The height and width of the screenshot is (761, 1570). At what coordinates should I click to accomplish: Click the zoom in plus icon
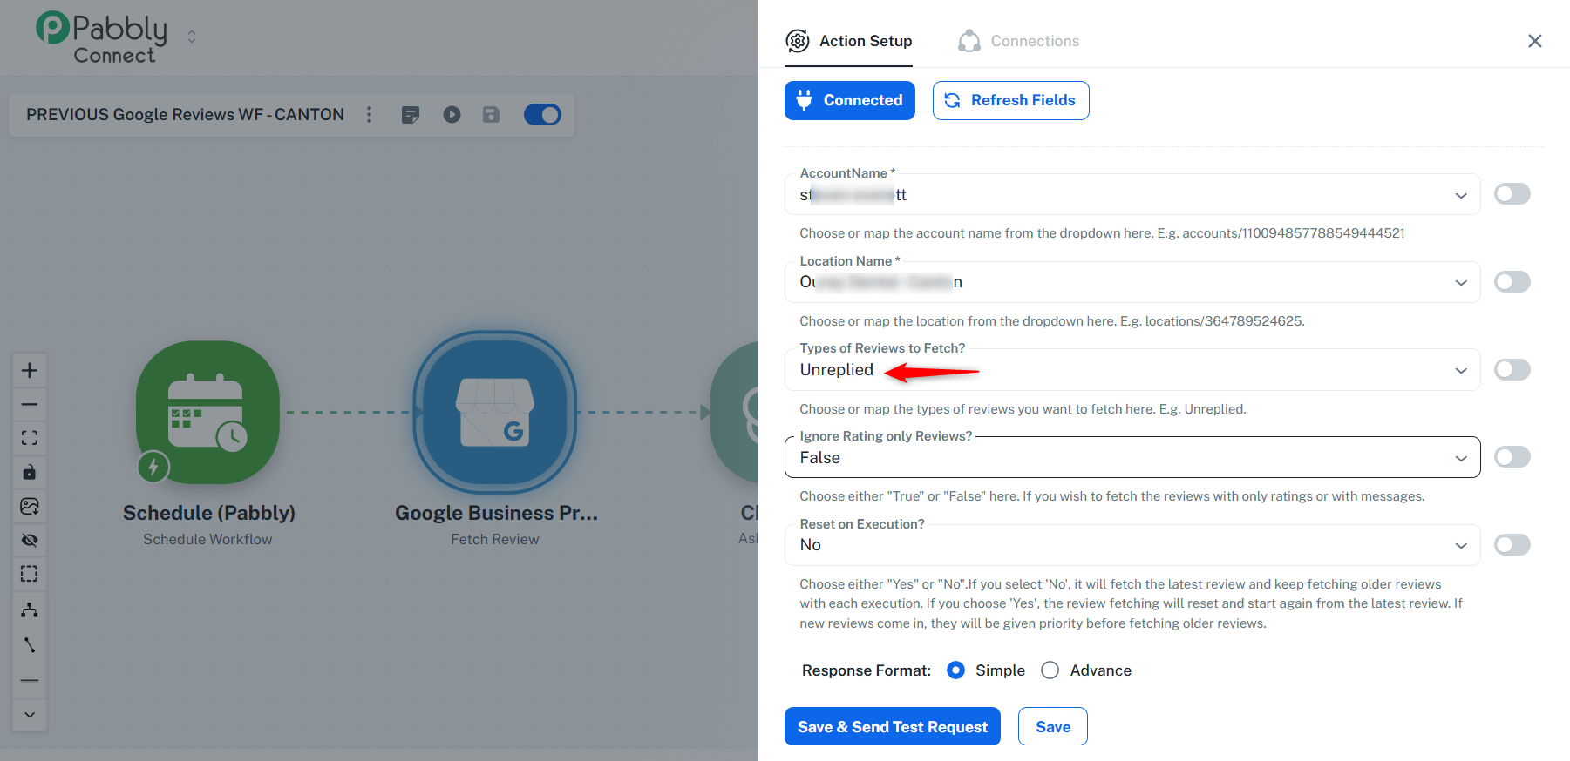point(30,370)
